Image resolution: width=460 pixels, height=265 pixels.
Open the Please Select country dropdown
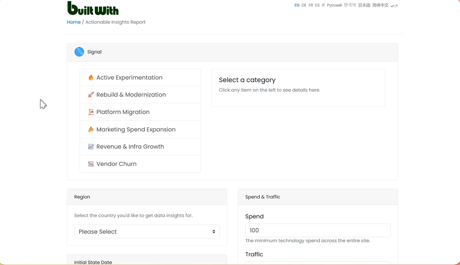coord(147,232)
